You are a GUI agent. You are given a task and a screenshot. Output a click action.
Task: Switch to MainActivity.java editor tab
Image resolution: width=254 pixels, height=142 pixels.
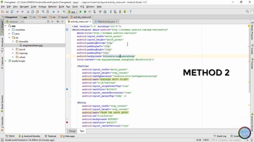[106, 22]
